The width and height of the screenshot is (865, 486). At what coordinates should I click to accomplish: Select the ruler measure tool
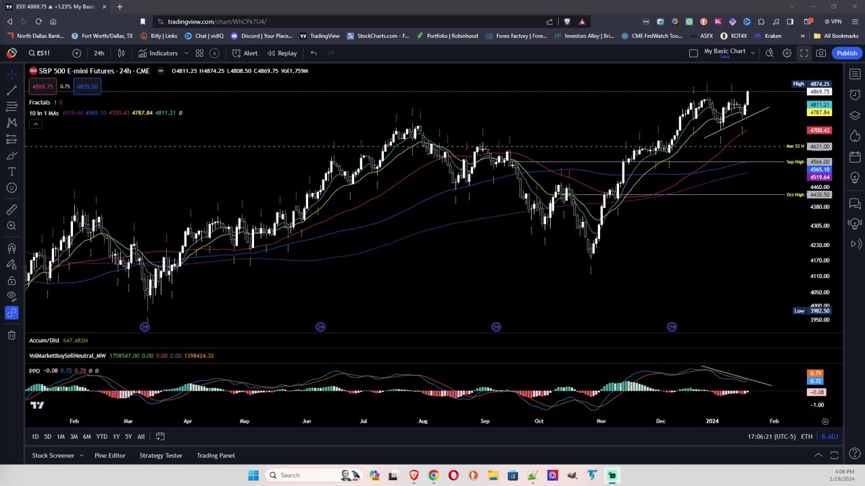coord(11,210)
